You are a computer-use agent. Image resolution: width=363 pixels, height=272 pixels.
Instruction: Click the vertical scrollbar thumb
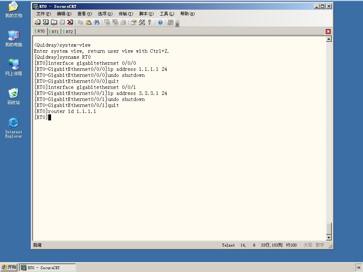(x=329, y=228)
